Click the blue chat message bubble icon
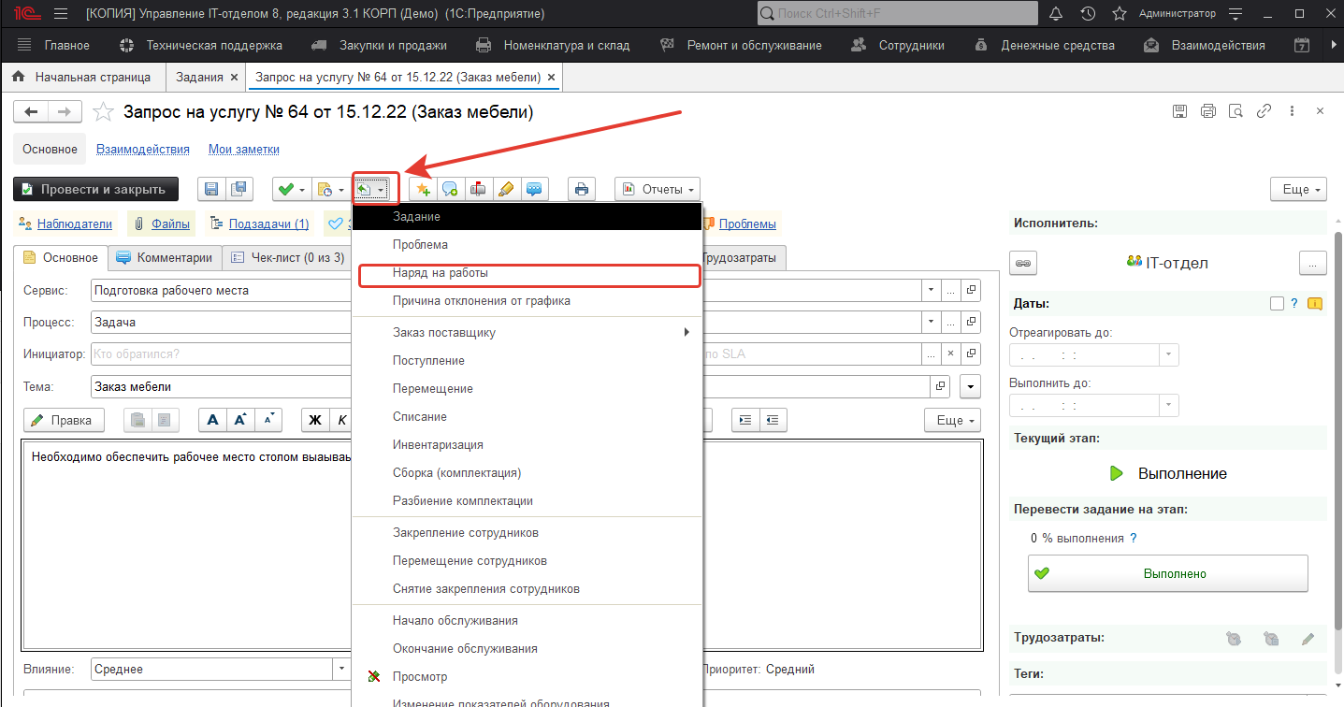The width and height of the screenshot is (1344, 707). 534,190
